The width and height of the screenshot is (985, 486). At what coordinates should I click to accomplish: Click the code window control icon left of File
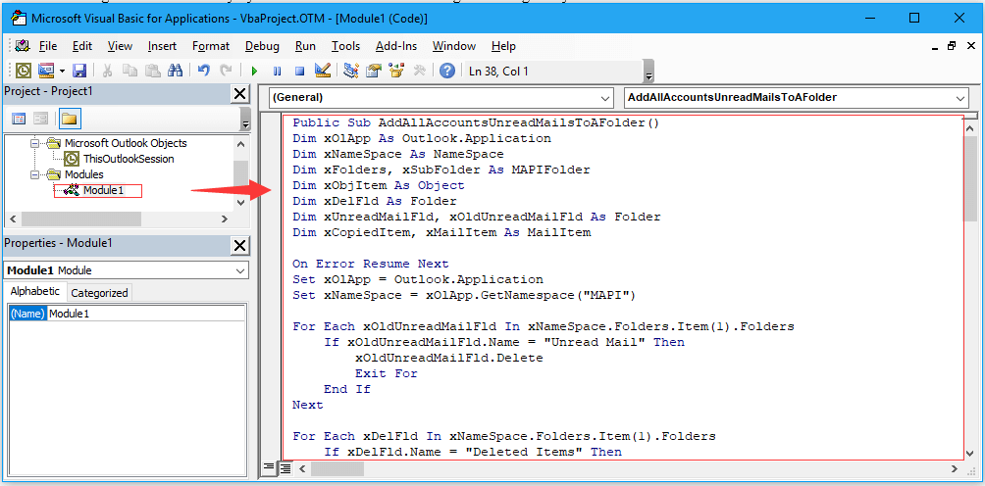[x=23, y=46]
